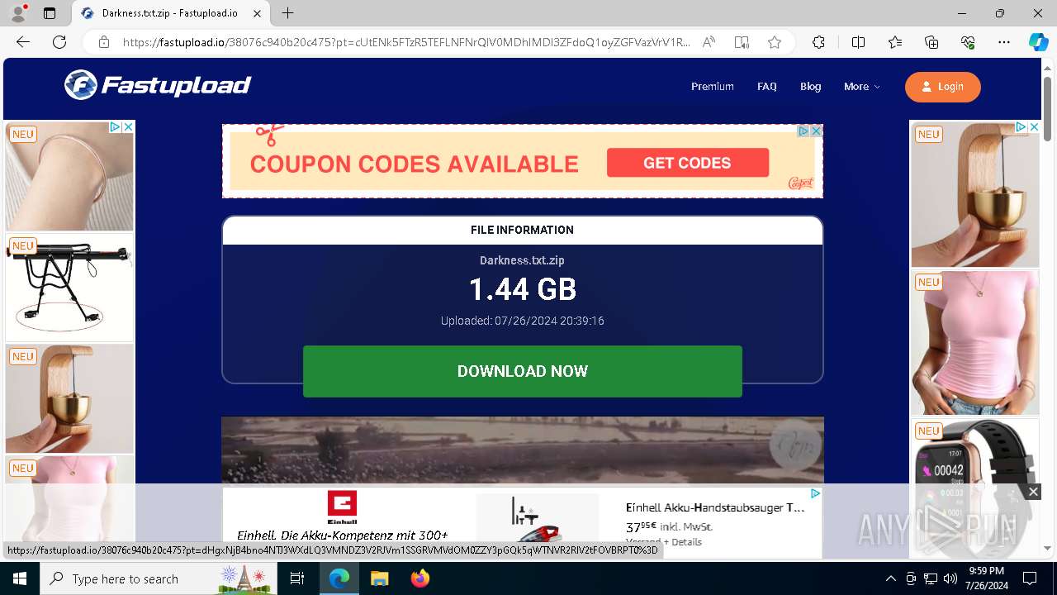Screen dimensions: 1057x595
Task: Refresh the page with reload icon
Action: (x=59, y=42)
